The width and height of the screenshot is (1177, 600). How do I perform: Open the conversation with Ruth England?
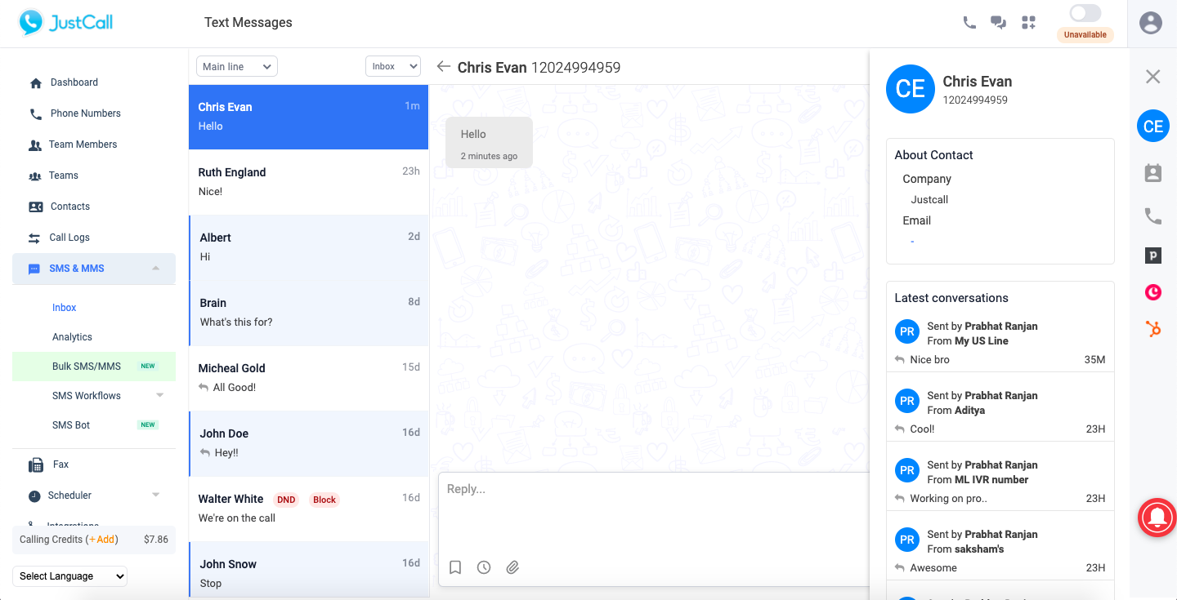[308, 181]
